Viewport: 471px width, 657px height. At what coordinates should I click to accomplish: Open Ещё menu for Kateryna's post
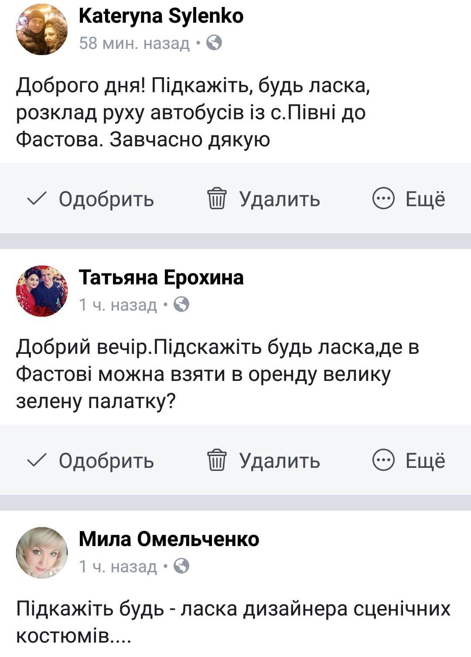(425, 199)
